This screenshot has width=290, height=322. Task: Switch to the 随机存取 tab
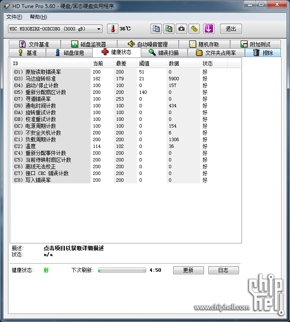204,44
